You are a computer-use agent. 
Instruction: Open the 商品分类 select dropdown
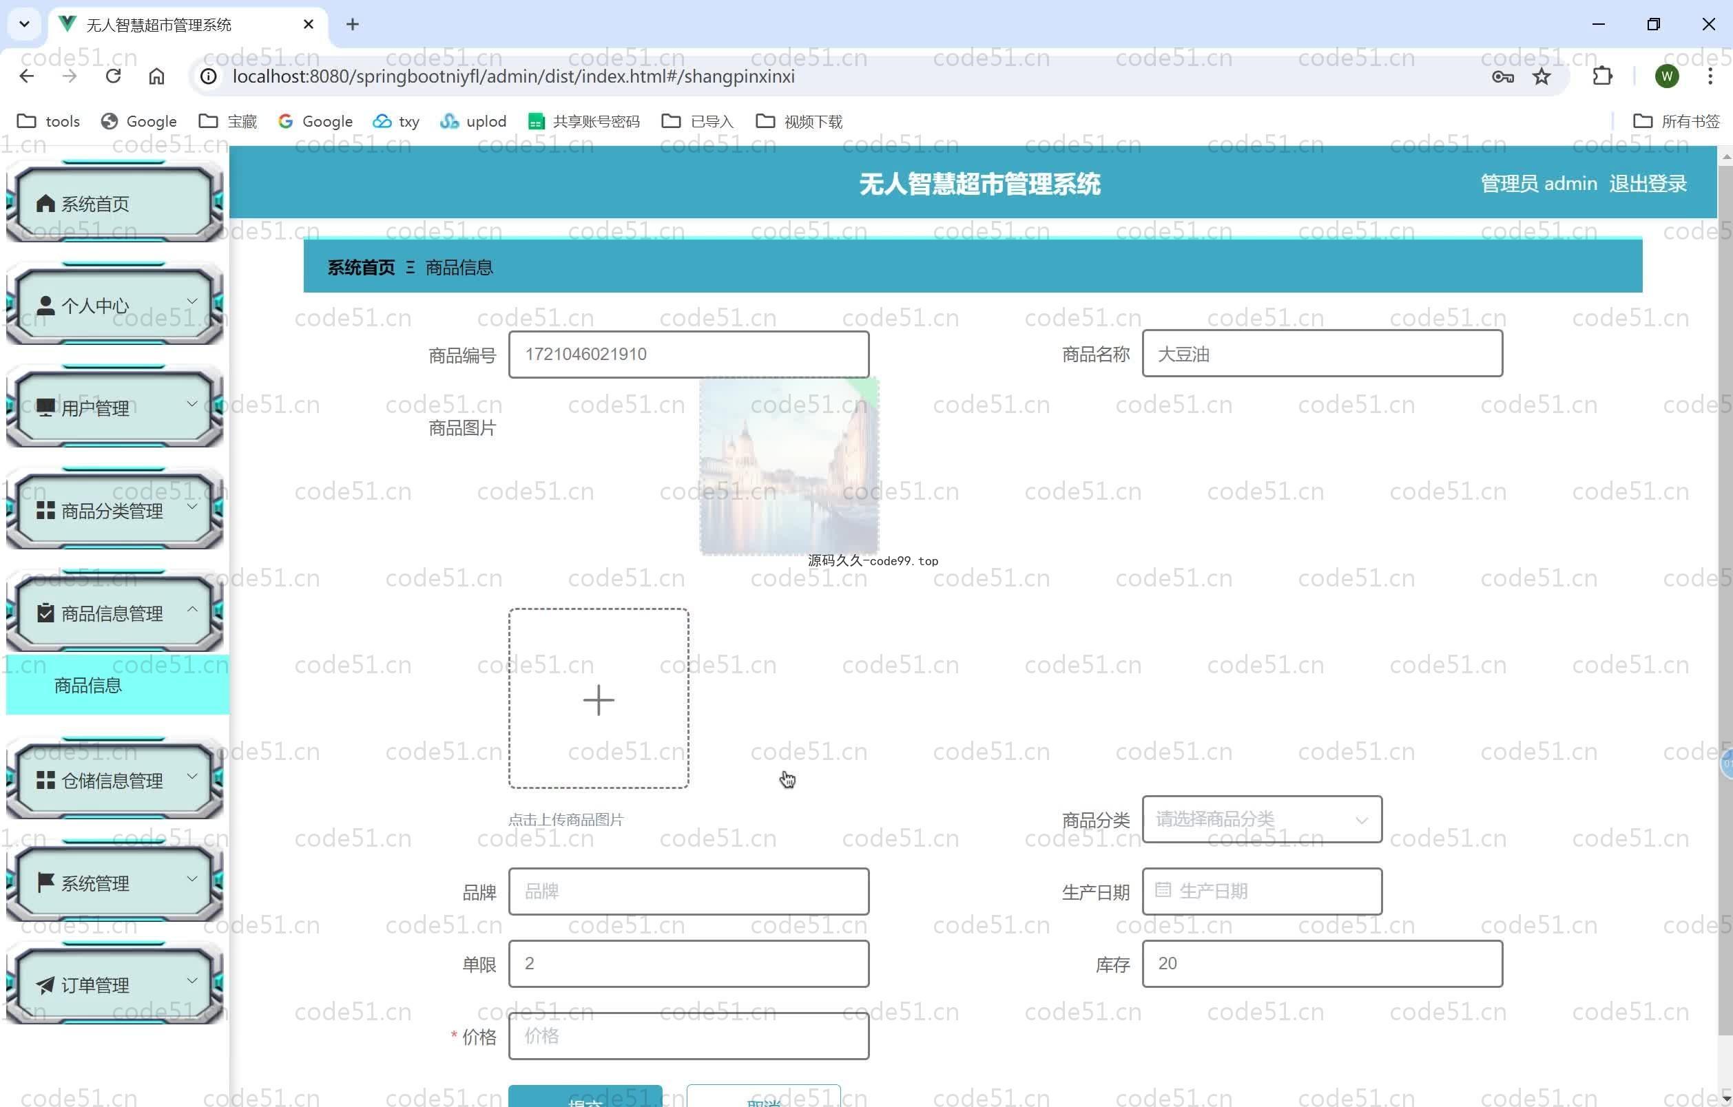point(1262,819)
